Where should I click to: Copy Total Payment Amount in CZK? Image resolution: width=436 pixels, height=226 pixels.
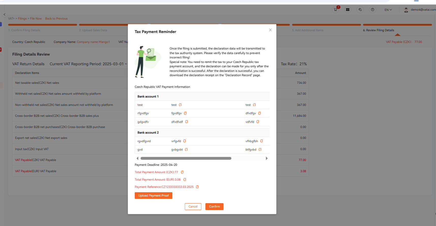pos(182,172)
